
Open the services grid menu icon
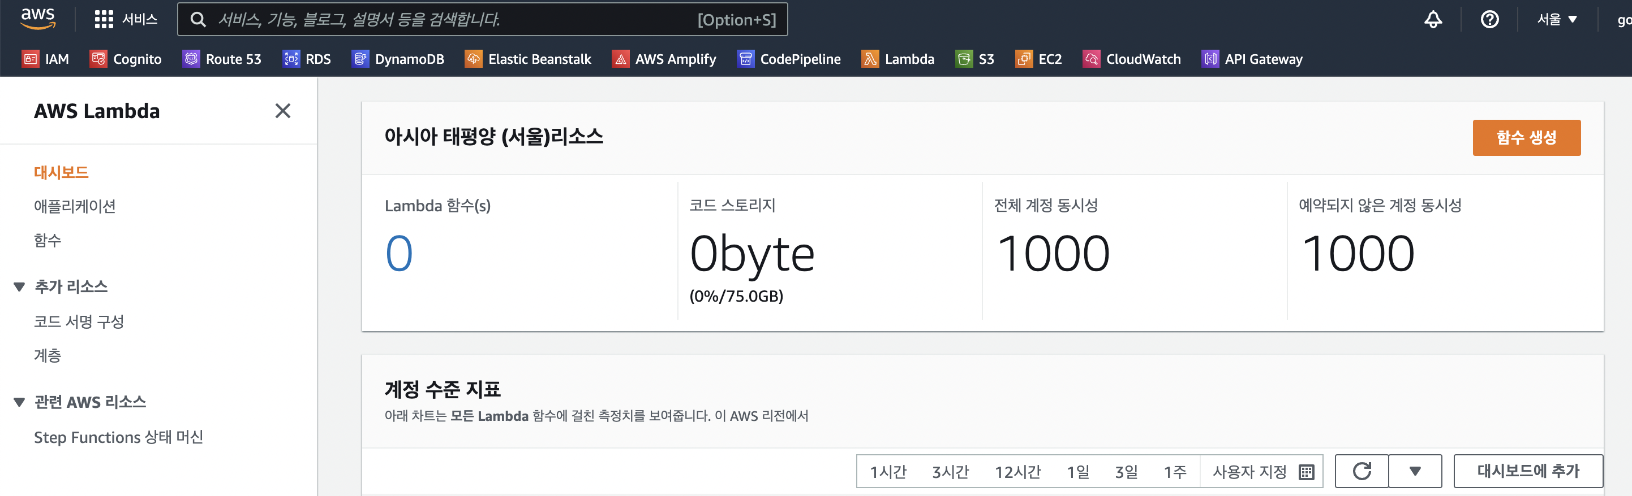103,20
